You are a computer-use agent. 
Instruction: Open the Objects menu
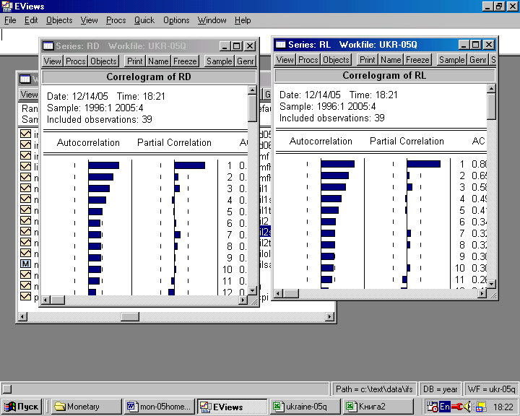(59, 20)
